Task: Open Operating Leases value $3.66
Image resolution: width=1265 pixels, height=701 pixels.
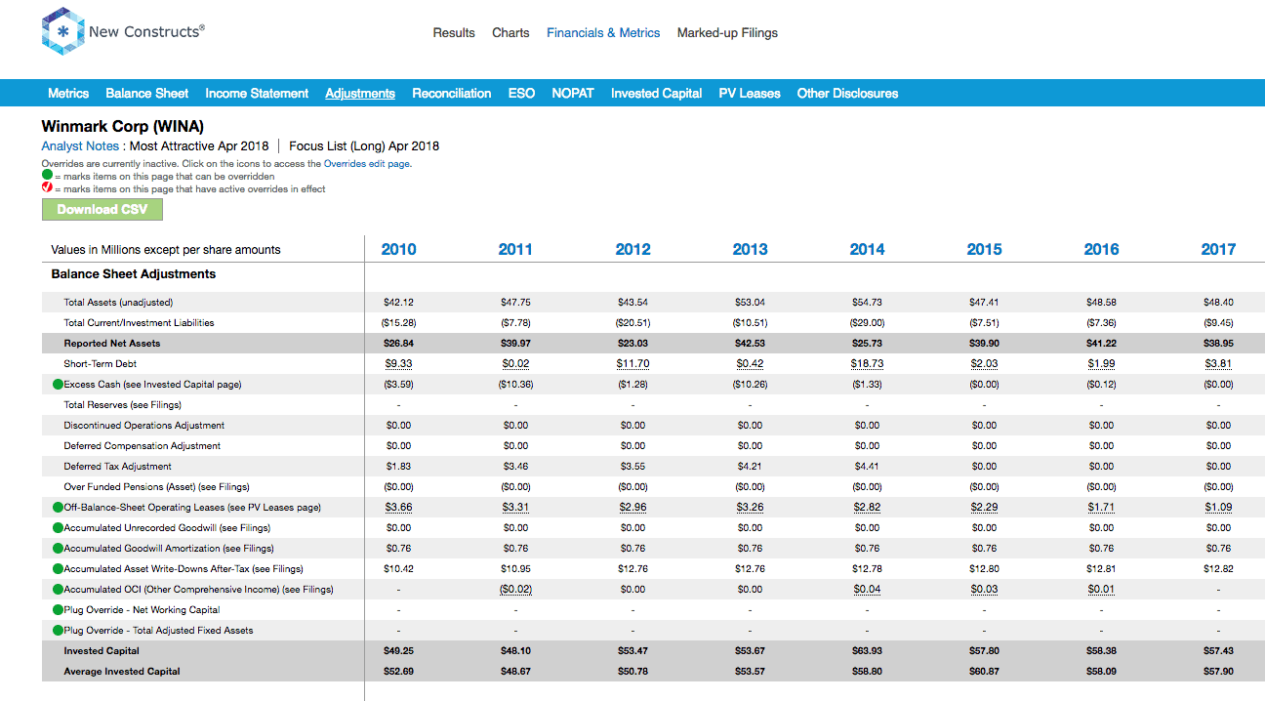Action: point(398,508)
